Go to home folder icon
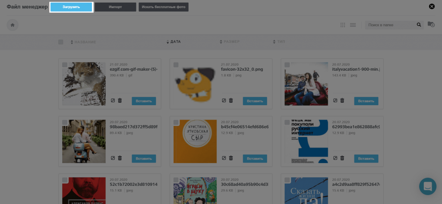442x204 pixels. [x=13, y=25]
